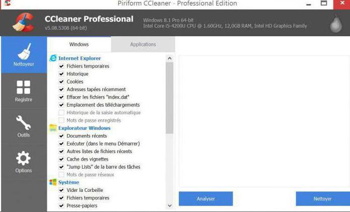This screenshot has height=212, width=350.
Task: Uncheck the Historique checkbox
Action: (61, 74)
